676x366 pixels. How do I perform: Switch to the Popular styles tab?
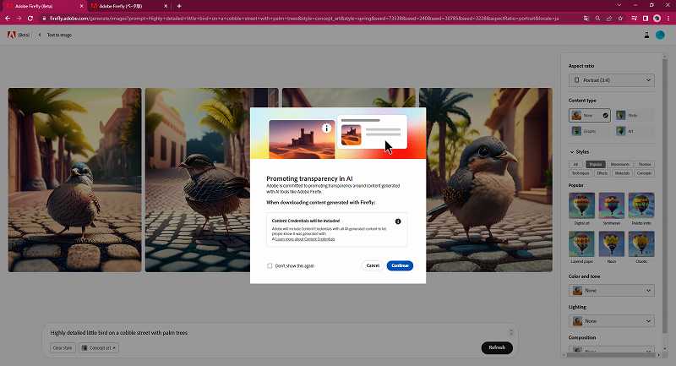click(596, 164)
